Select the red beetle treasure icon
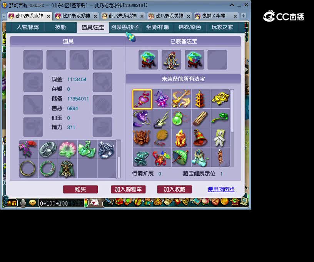Image resolution: width=314 pixels, height=262 pixels. (162, 158)
